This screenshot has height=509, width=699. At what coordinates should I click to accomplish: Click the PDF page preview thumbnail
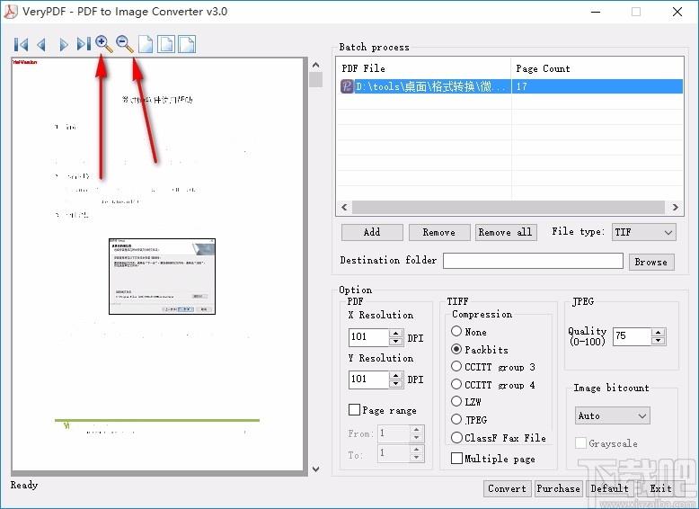click(x=157, y=264)
